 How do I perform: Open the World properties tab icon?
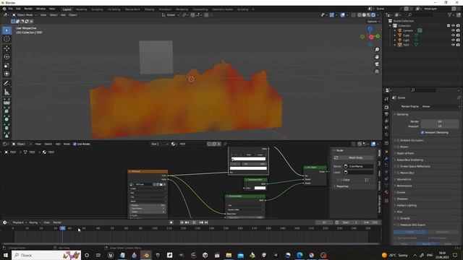[x=386, y=134]
